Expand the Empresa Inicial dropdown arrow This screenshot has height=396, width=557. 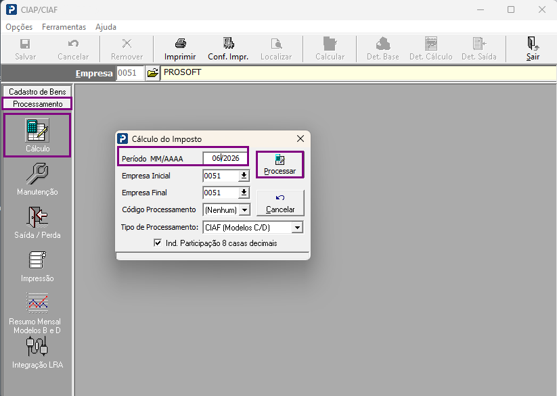coord(244,176)
